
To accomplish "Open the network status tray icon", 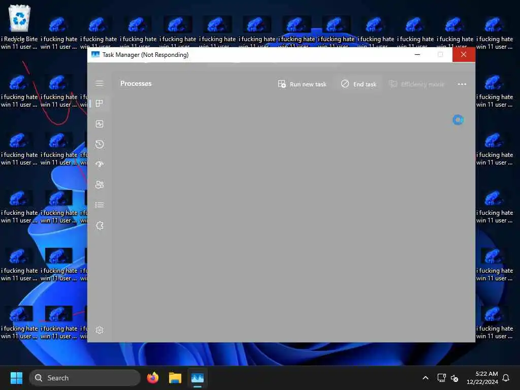I will pyautogui.click(x=441, y=378).
